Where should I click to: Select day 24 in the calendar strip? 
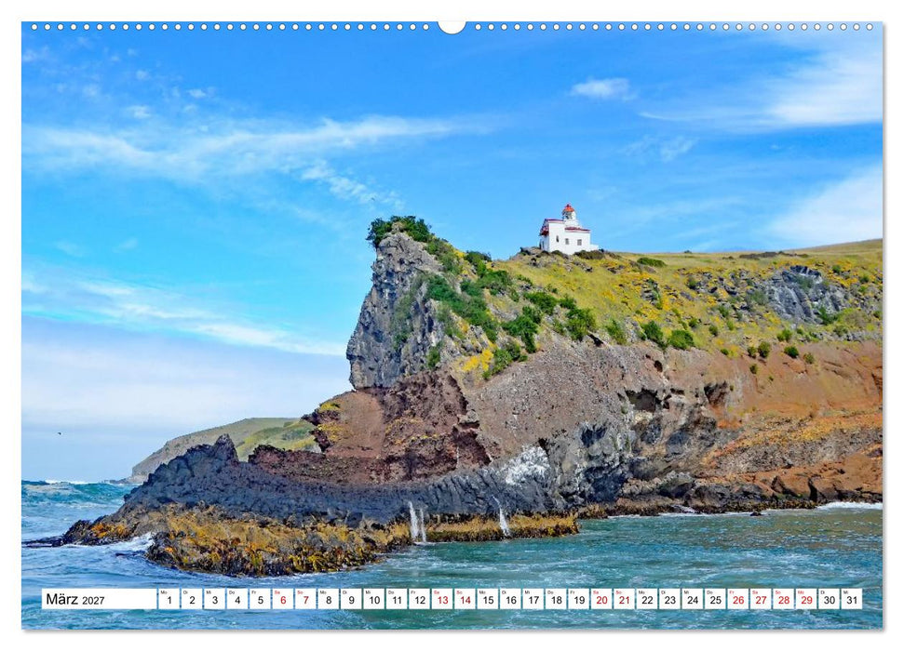(x=693, y=599)
